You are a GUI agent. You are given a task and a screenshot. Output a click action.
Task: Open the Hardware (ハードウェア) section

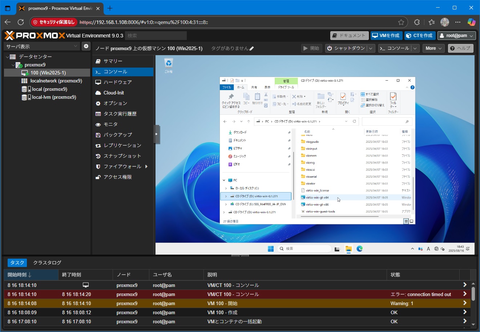[123, 82]
